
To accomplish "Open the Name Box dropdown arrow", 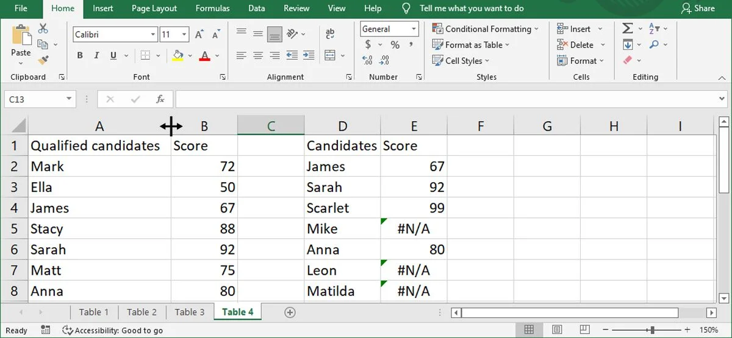I will coord(69,99).
